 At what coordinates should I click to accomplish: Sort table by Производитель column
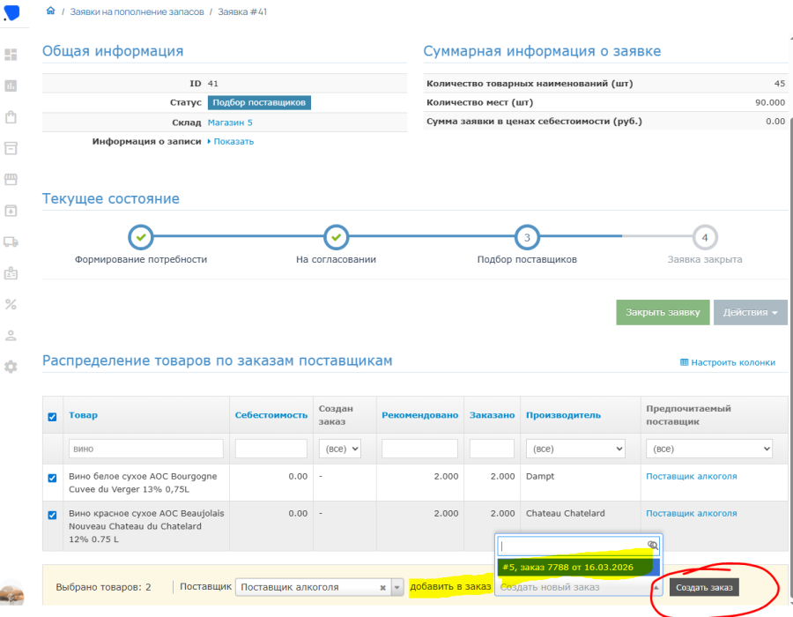pyautogui.click(x=563, y=415)
